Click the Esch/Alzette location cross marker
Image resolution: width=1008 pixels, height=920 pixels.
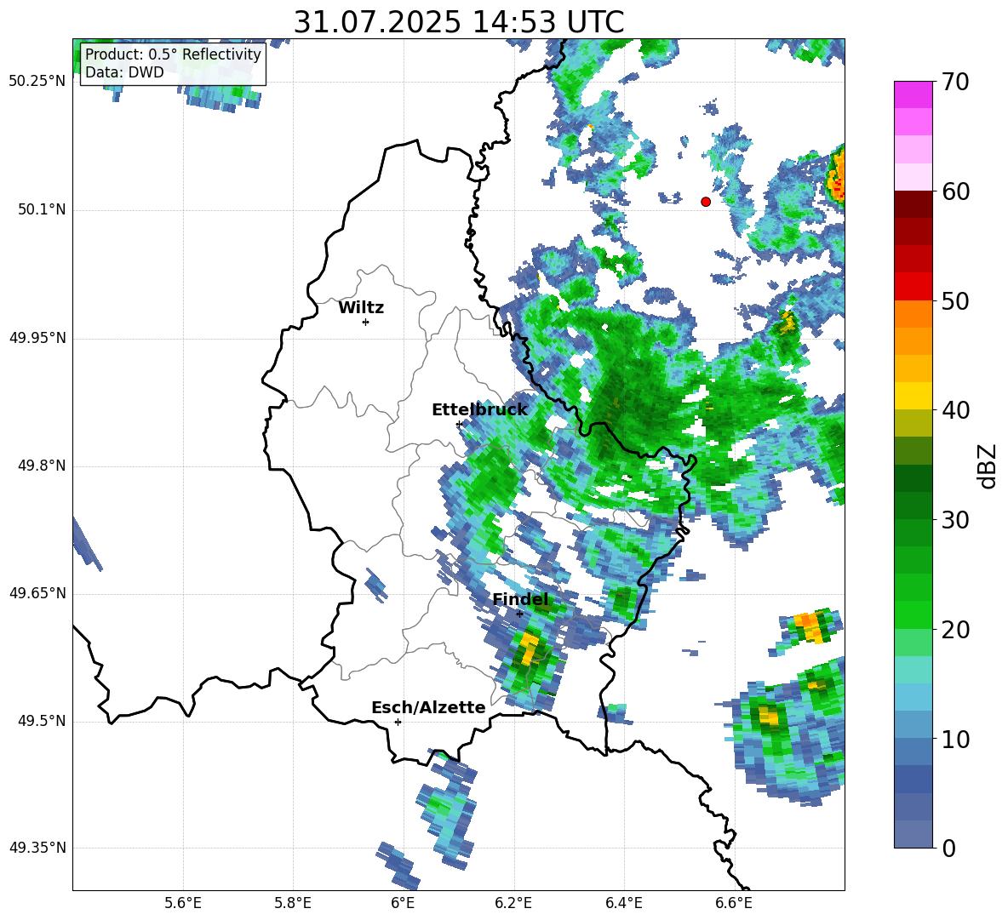(x=398, y=722)
